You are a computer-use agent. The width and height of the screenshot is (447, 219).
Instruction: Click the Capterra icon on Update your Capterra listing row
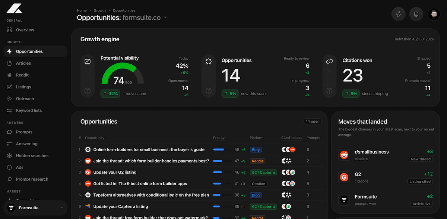tap(88, 206)
